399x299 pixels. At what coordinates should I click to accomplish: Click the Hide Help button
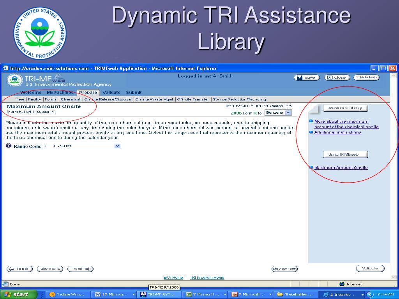(x=366, y=77)
